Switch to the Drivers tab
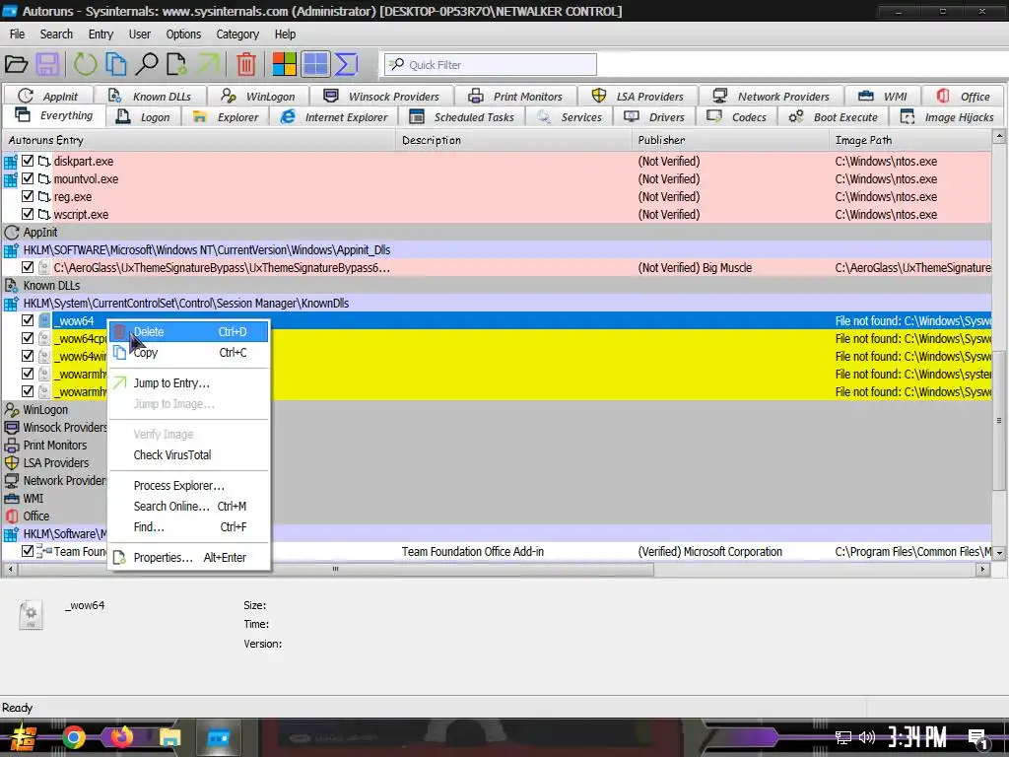This screenshot has width=1009, height=757. pyautogui.click(x=655, y=117)
